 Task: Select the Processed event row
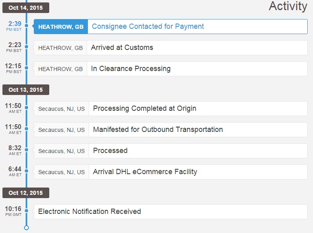click(110, 151)
